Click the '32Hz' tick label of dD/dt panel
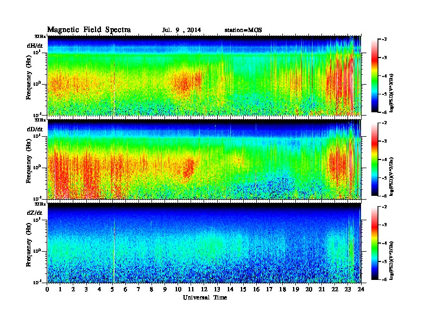Viewport: 430px width, 332px height. point(40,120)
